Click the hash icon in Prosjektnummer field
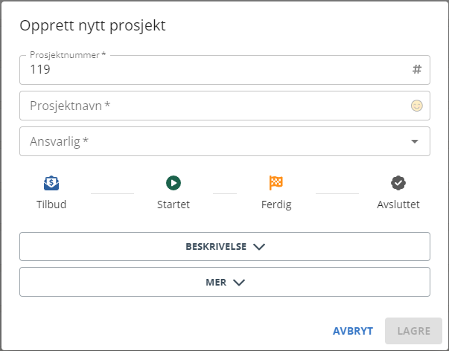Viewport: 449px width, 351px height. pyautogui.click(x=417, y=69)
